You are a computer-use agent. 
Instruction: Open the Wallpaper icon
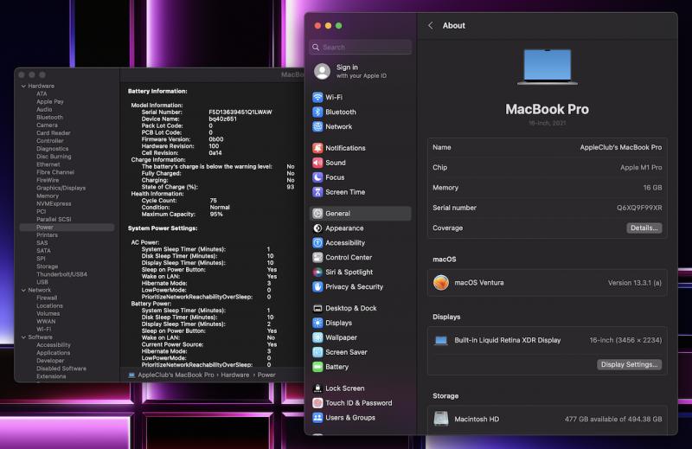pyautogui.click(x=317, y=337)
